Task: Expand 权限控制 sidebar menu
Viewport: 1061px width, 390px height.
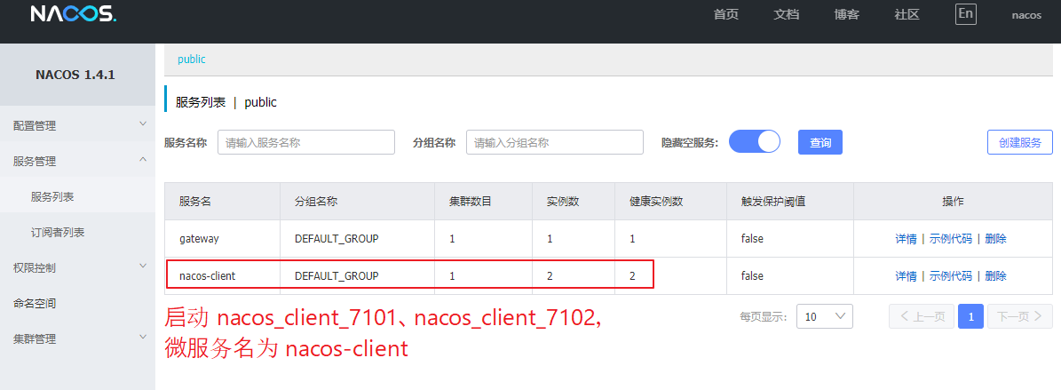Action: click(x=78, y=267)
